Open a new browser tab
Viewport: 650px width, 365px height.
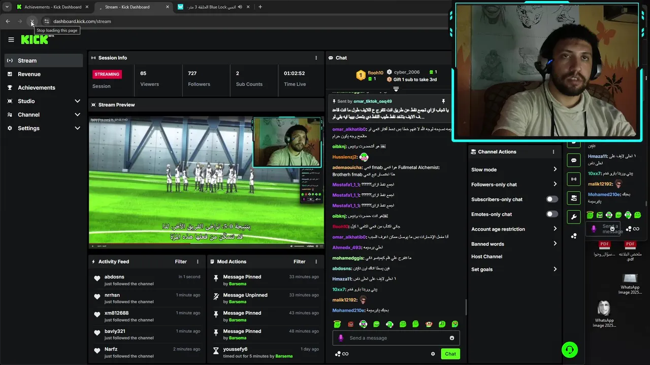260,7
